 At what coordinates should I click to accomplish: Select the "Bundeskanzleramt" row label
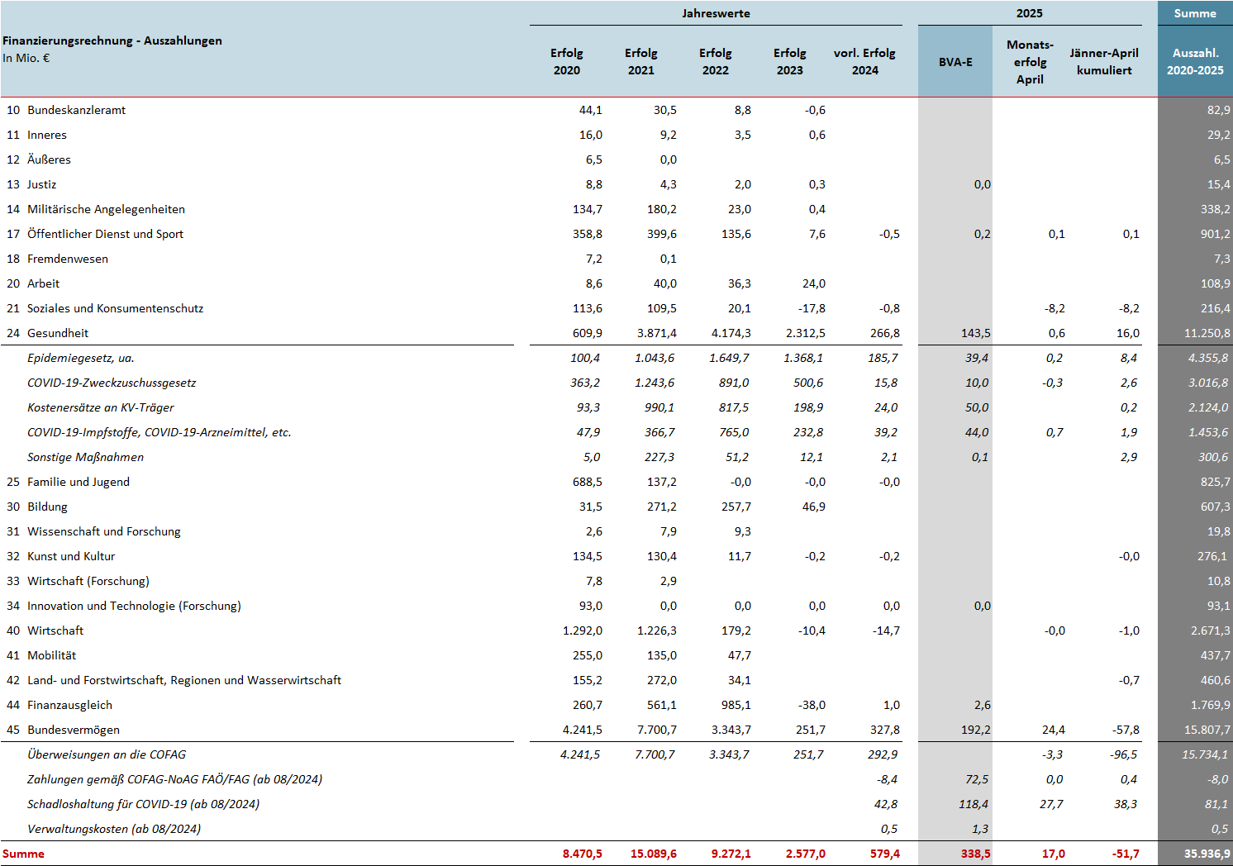(76, 110)
